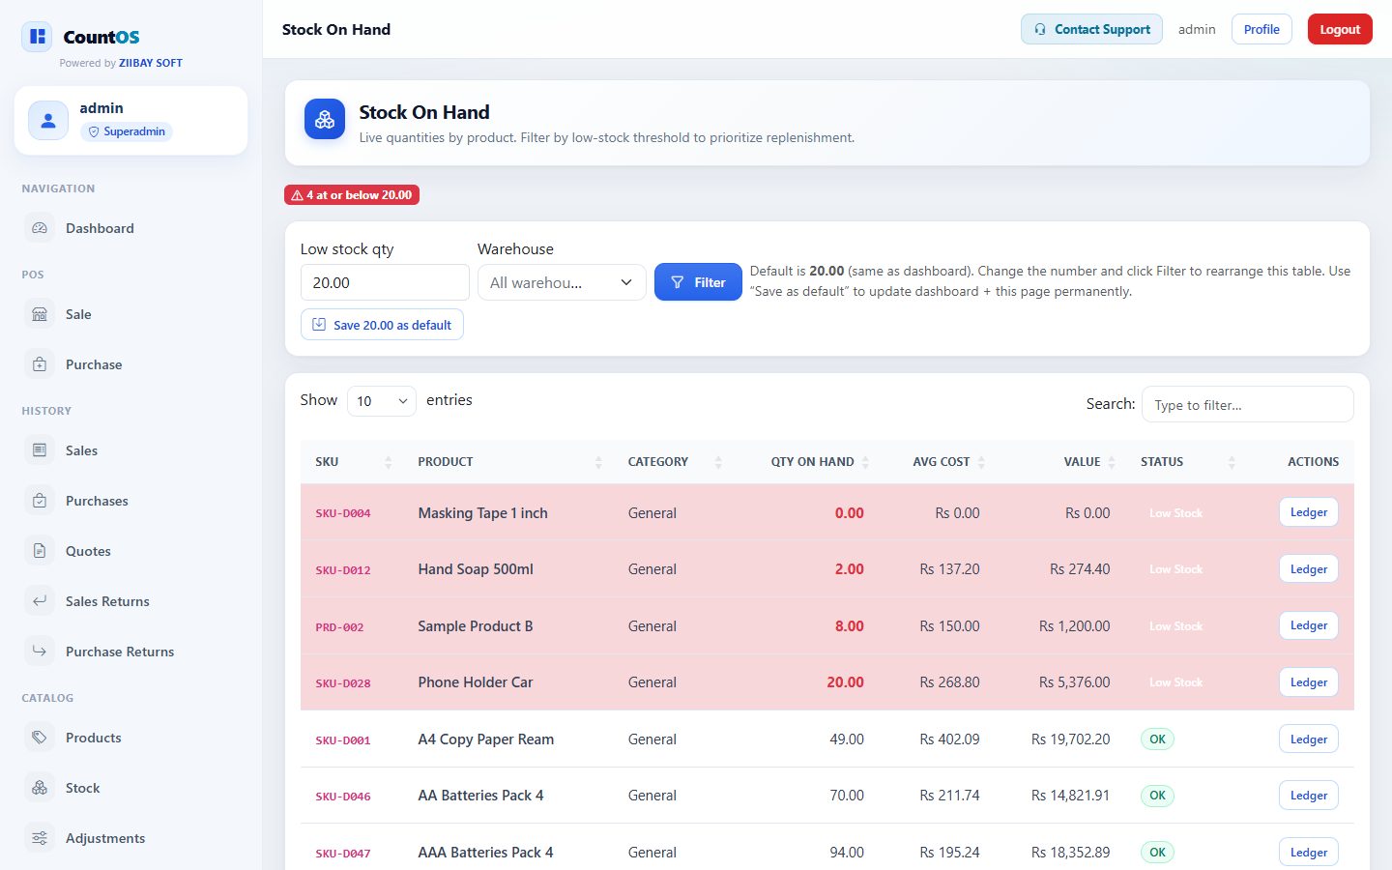The height and width of the screenshot is (870, 1392).
Task: Click the Filter button
Action: point(698,282)
